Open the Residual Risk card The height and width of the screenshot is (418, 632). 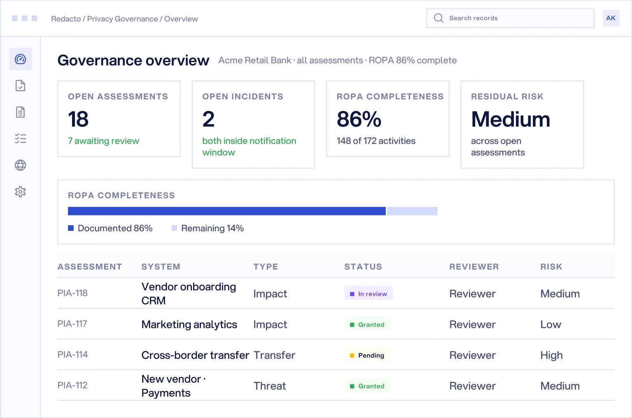coord(522,125)
